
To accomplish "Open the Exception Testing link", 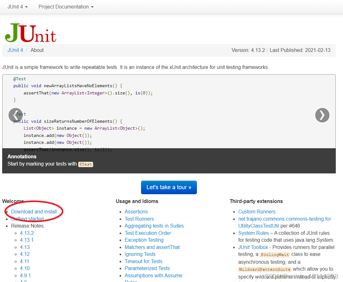I will pyautogui.click(x=144, y=240).
